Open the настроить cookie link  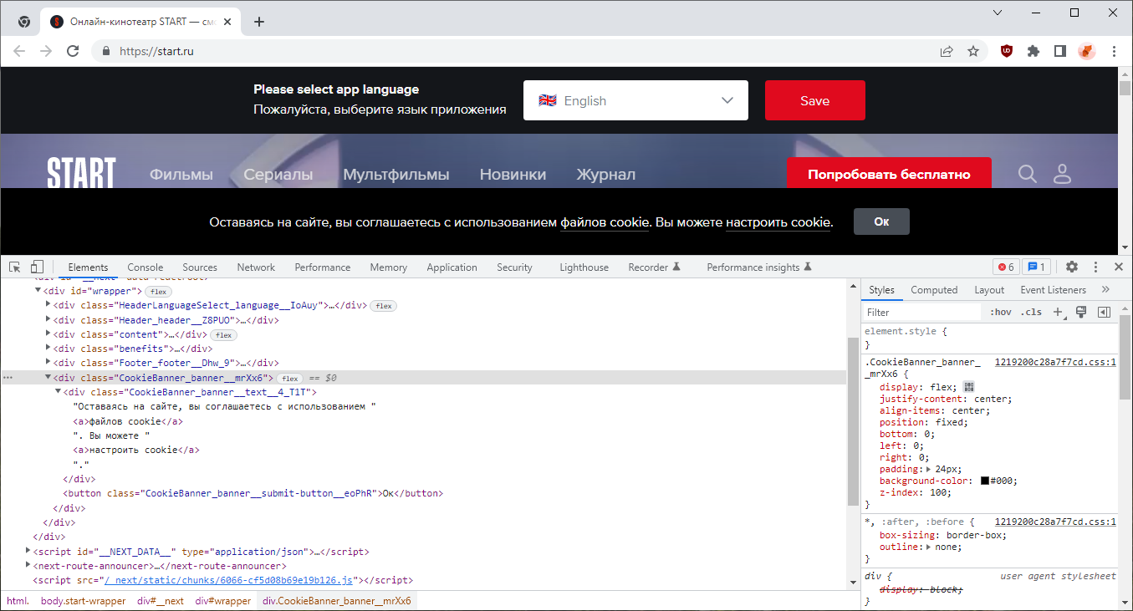pyautogui.click(x=778, y=222)
